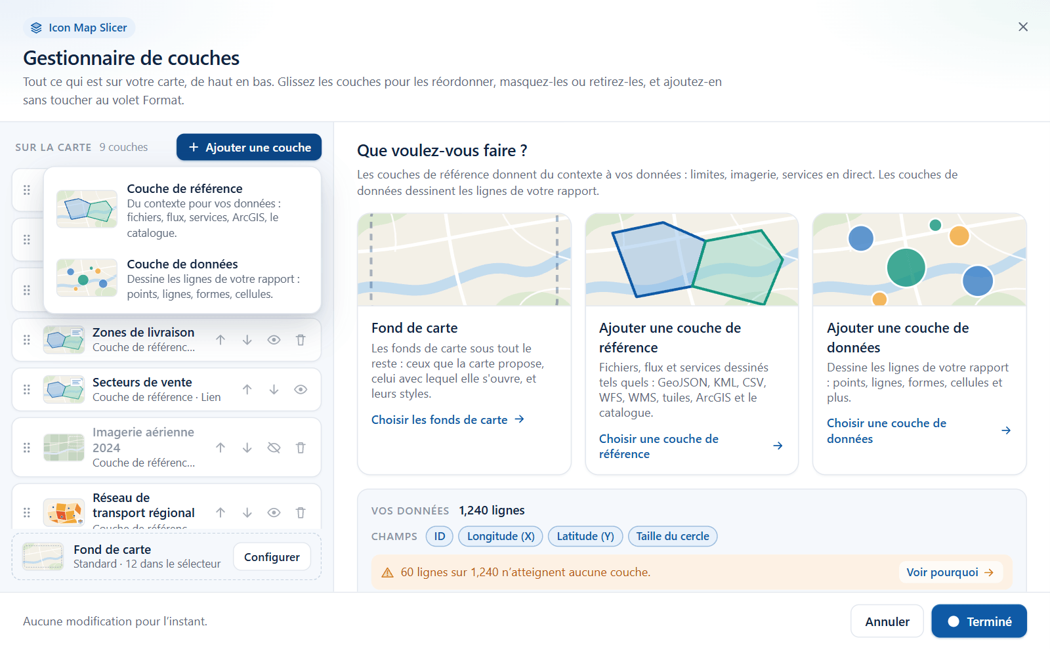Click the Icon Map Slicer badge
The height and width of the screenshot is (649, 1050).
pyautogui.click(x=79, y=28)
